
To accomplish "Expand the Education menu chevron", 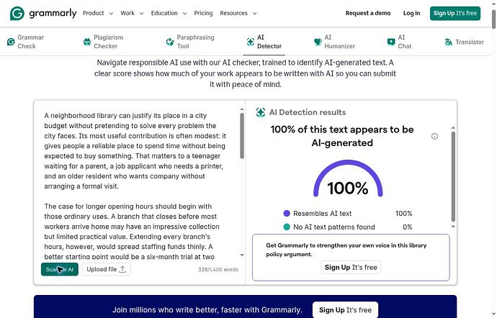I will [x=185, y=13].
